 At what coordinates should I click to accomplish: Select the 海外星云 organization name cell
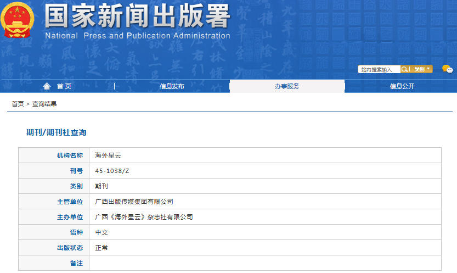point(265,155)
